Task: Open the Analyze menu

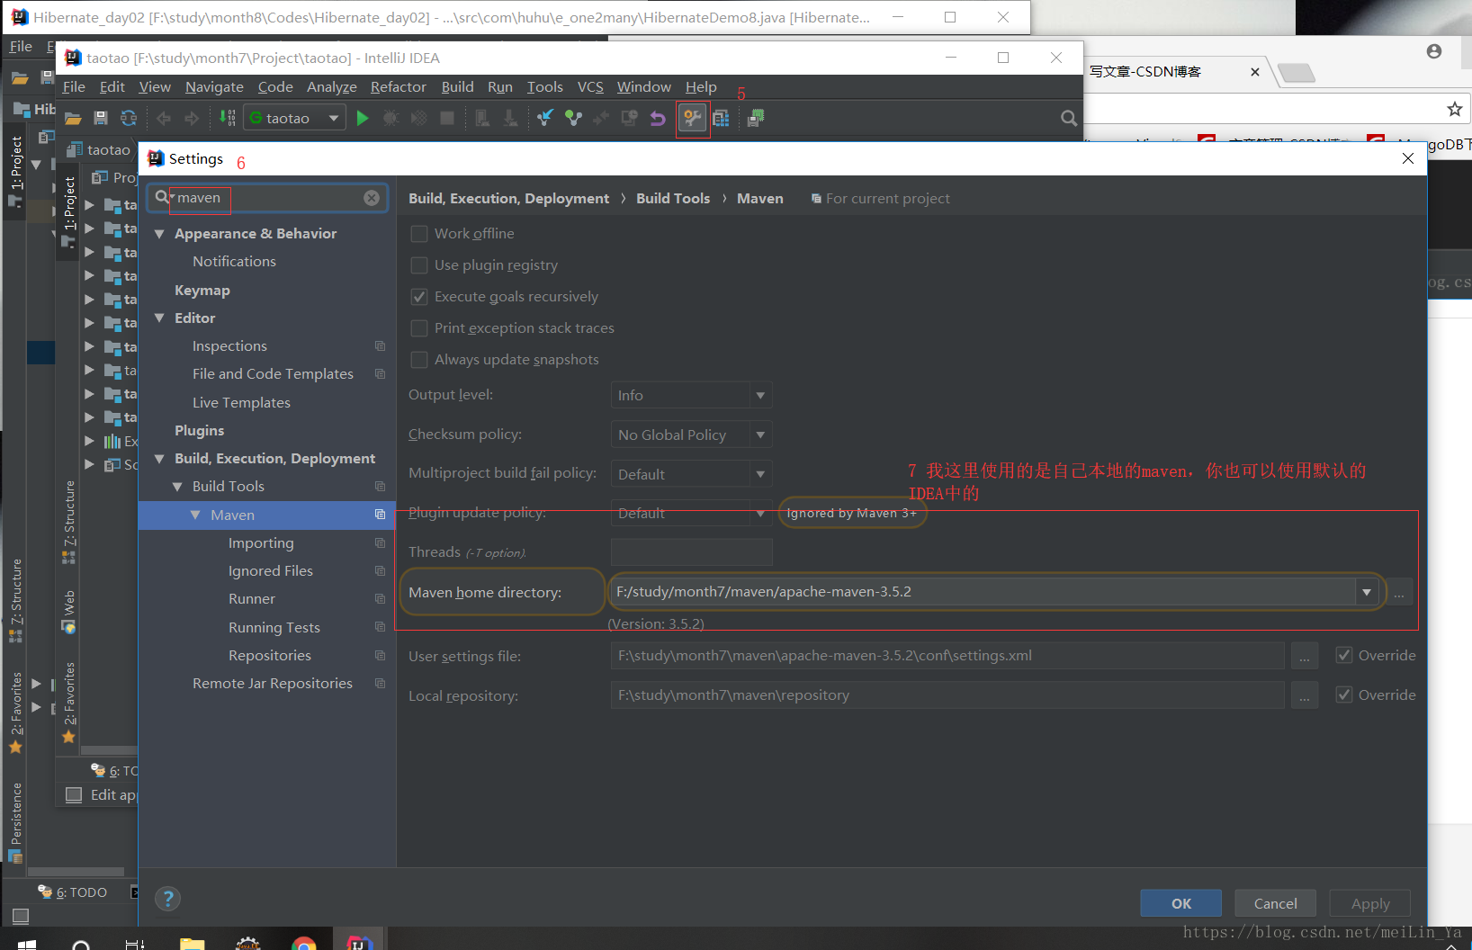Action: coord(332,87)
